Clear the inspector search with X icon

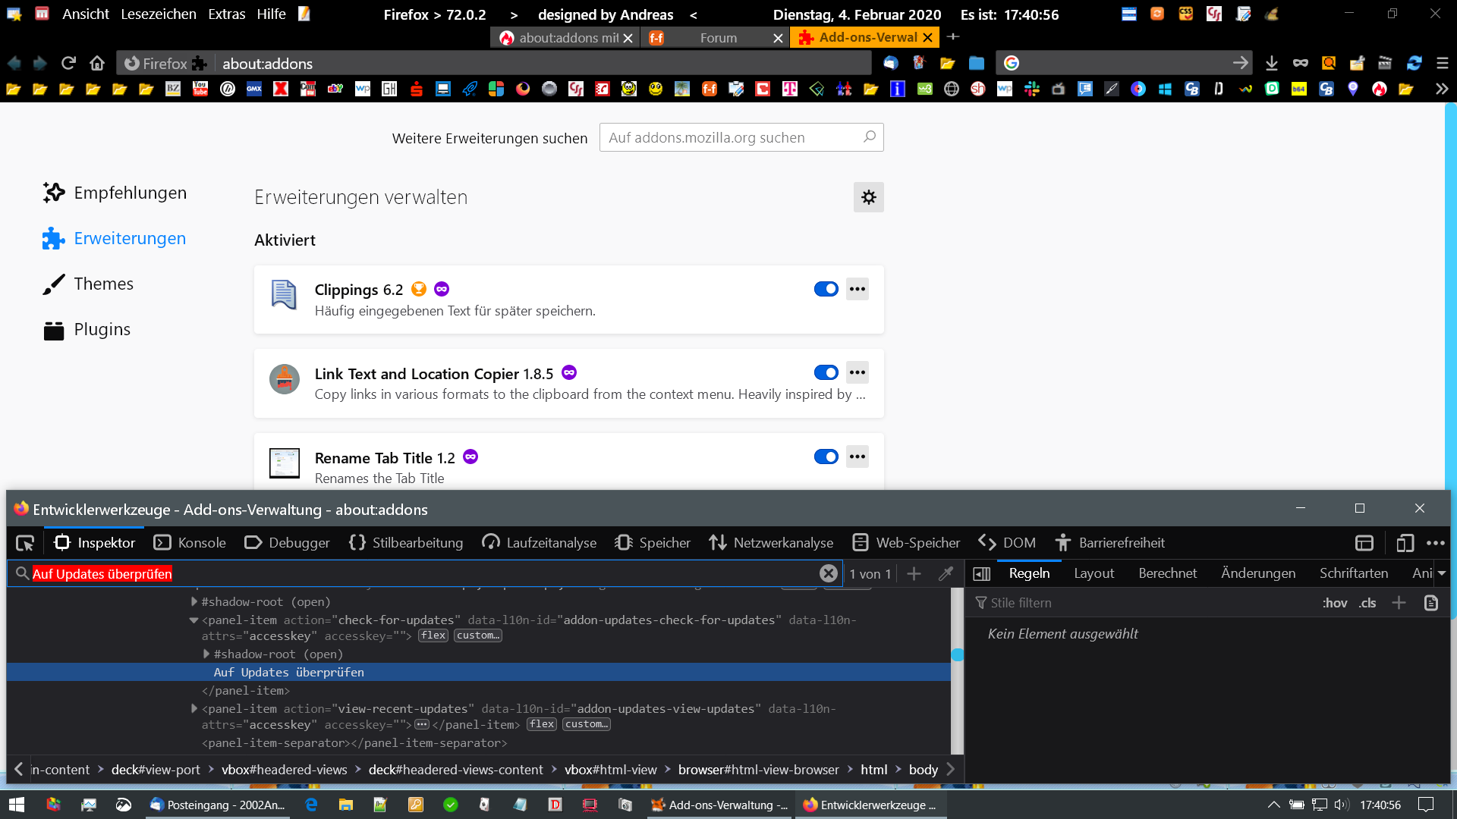[828, 574]
